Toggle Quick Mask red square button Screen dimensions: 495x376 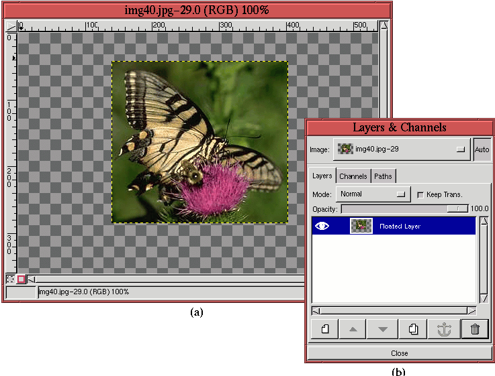click(21, 279)
